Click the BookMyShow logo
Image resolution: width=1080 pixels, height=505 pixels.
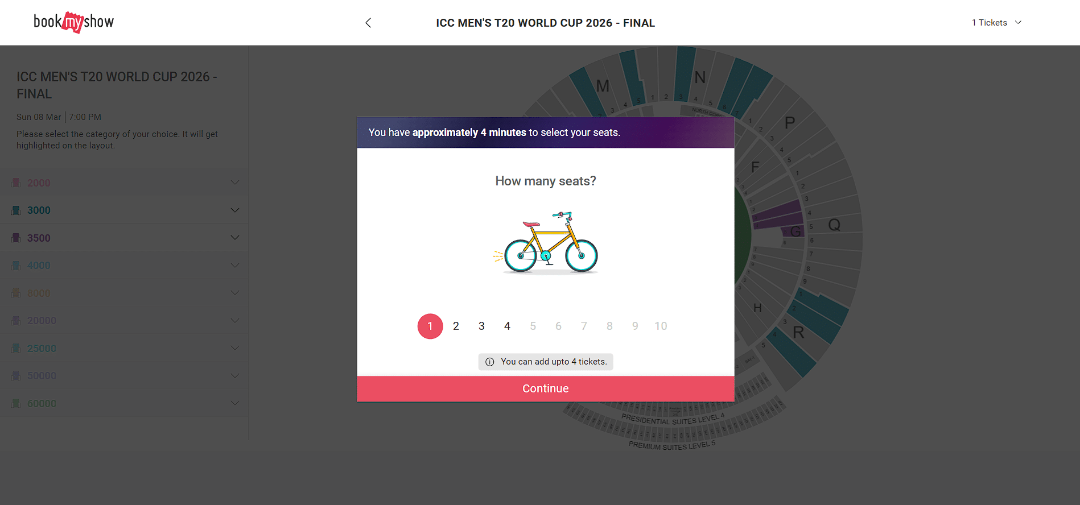[x=74, y=22]
